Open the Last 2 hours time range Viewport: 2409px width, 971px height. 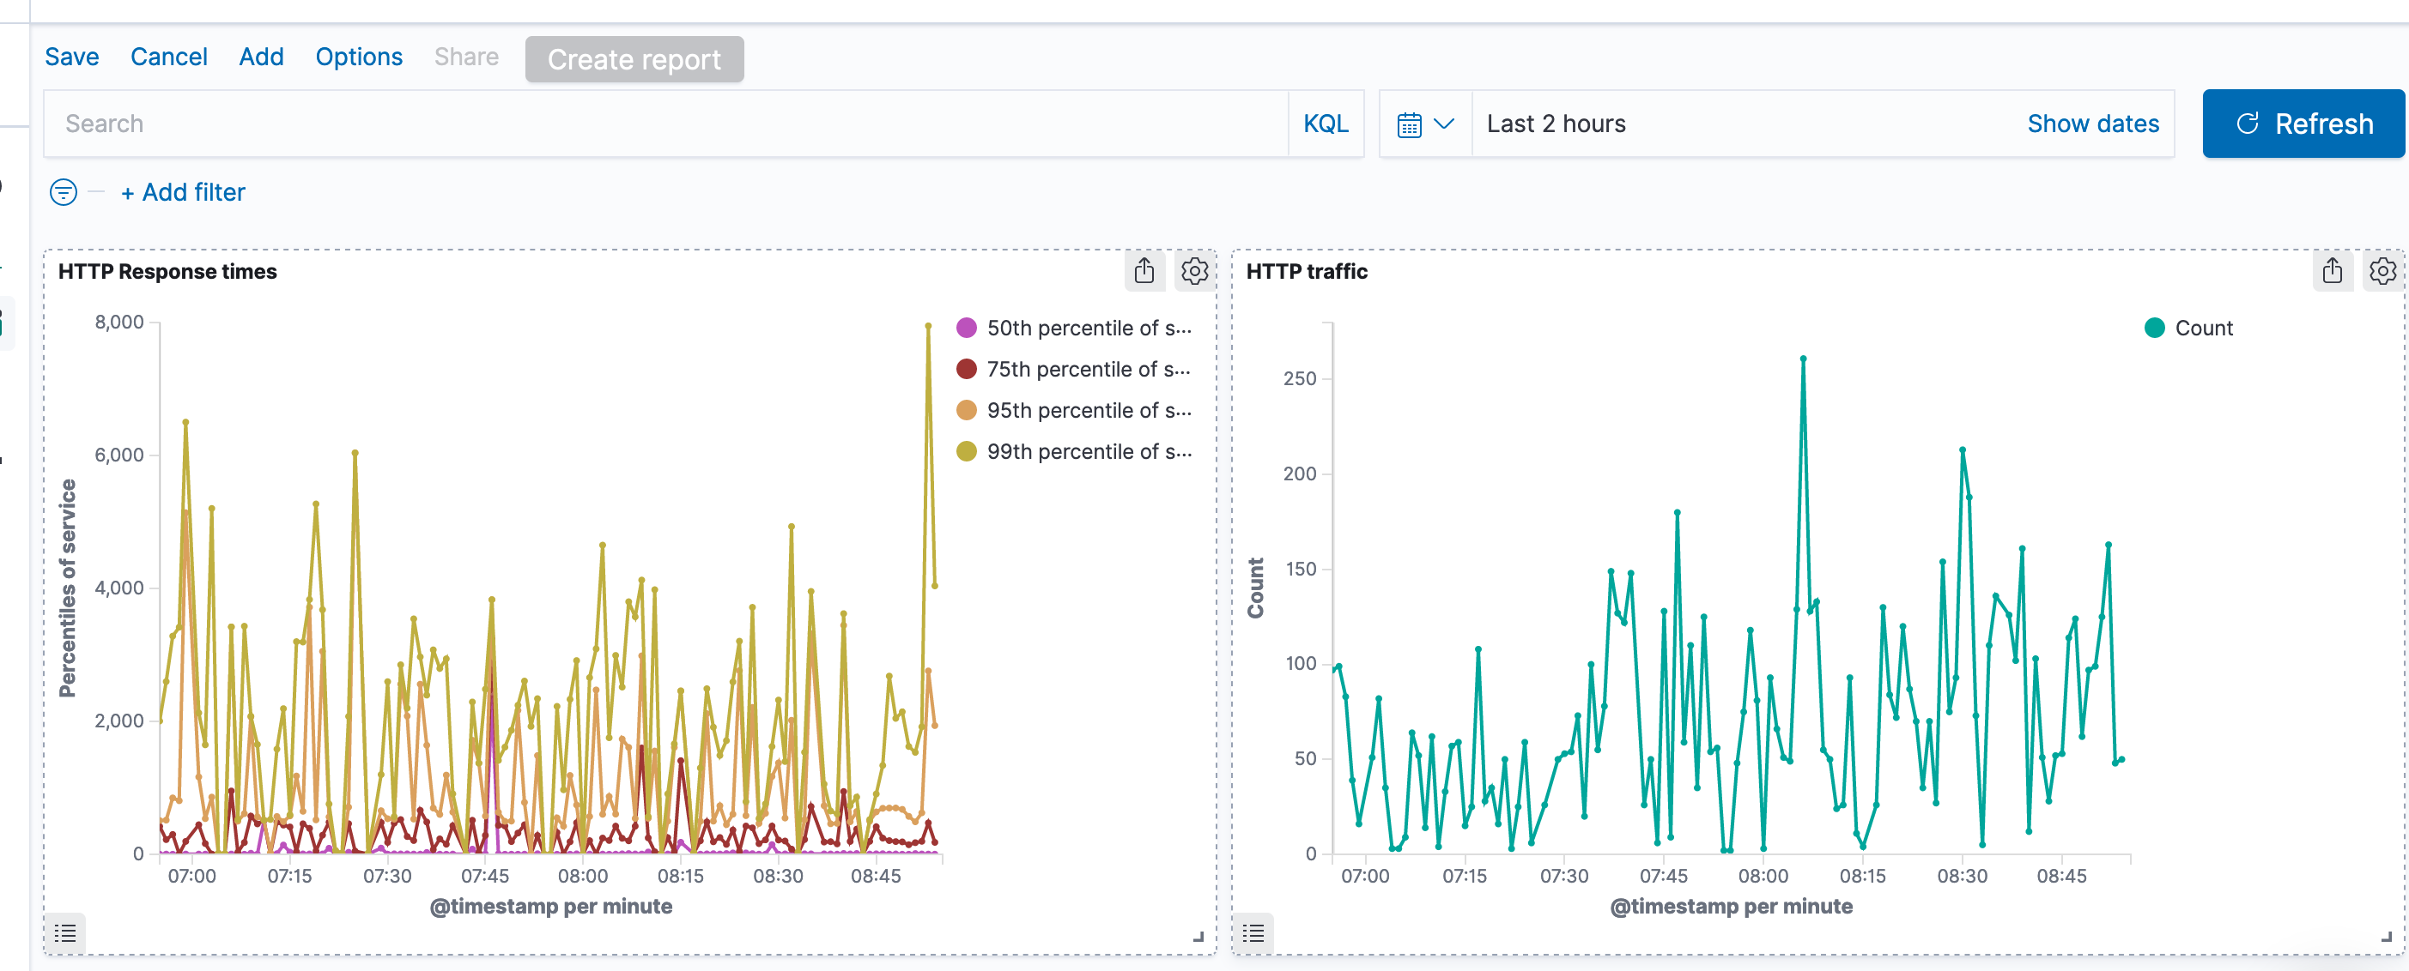pos(1556,124)
